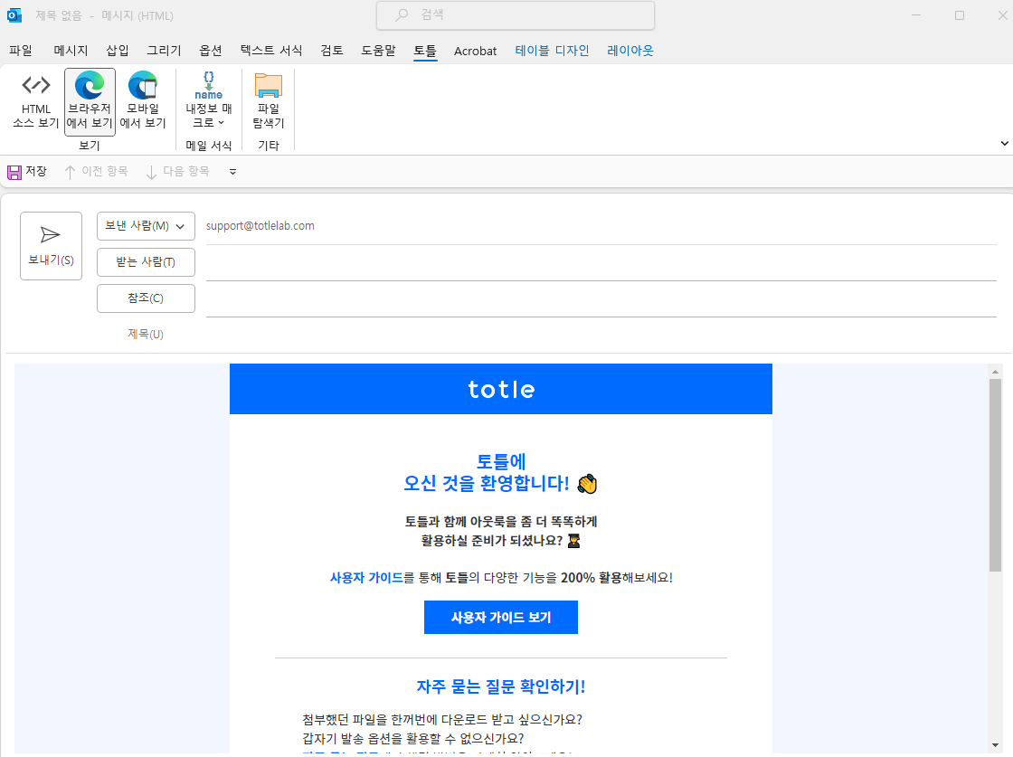Switch to 텍스트 서식 ribbon tab
The width and height of the screenshot is (1013, 757).
pos(271,51)
